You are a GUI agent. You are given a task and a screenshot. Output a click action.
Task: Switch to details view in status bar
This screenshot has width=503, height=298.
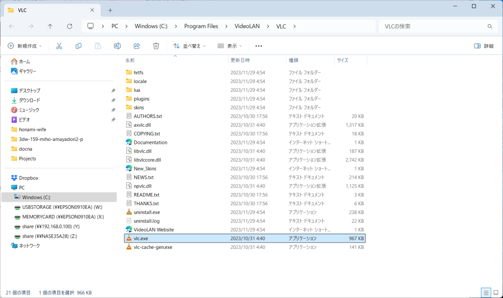click(x=486, y=293)
